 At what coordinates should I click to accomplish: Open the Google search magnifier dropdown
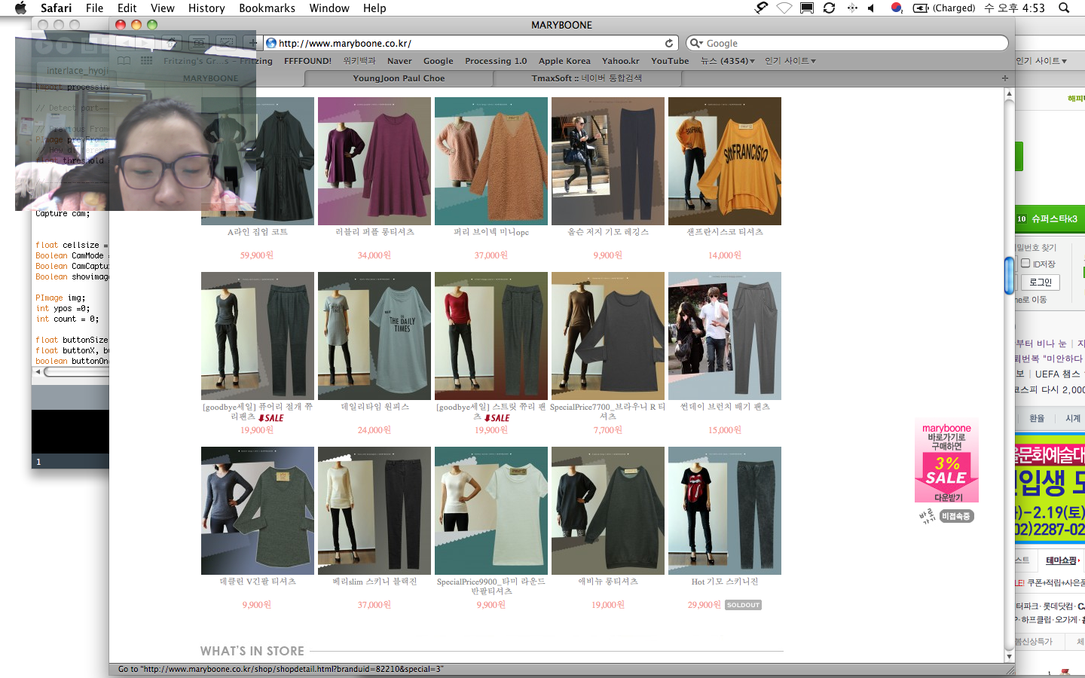coord(697,44)
